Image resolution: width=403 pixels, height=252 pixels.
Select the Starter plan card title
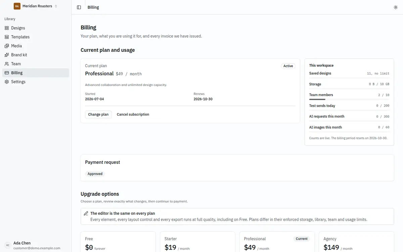point(171,239)
